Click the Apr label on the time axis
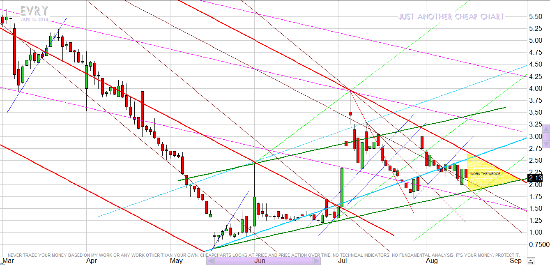This screenshot has width=550, height=265. pyautogui.click(x=92, y=260)
